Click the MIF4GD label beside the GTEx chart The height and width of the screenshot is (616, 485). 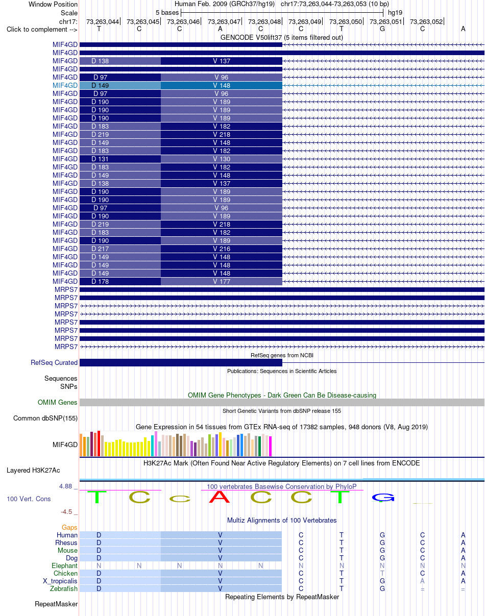pos(65,445)
